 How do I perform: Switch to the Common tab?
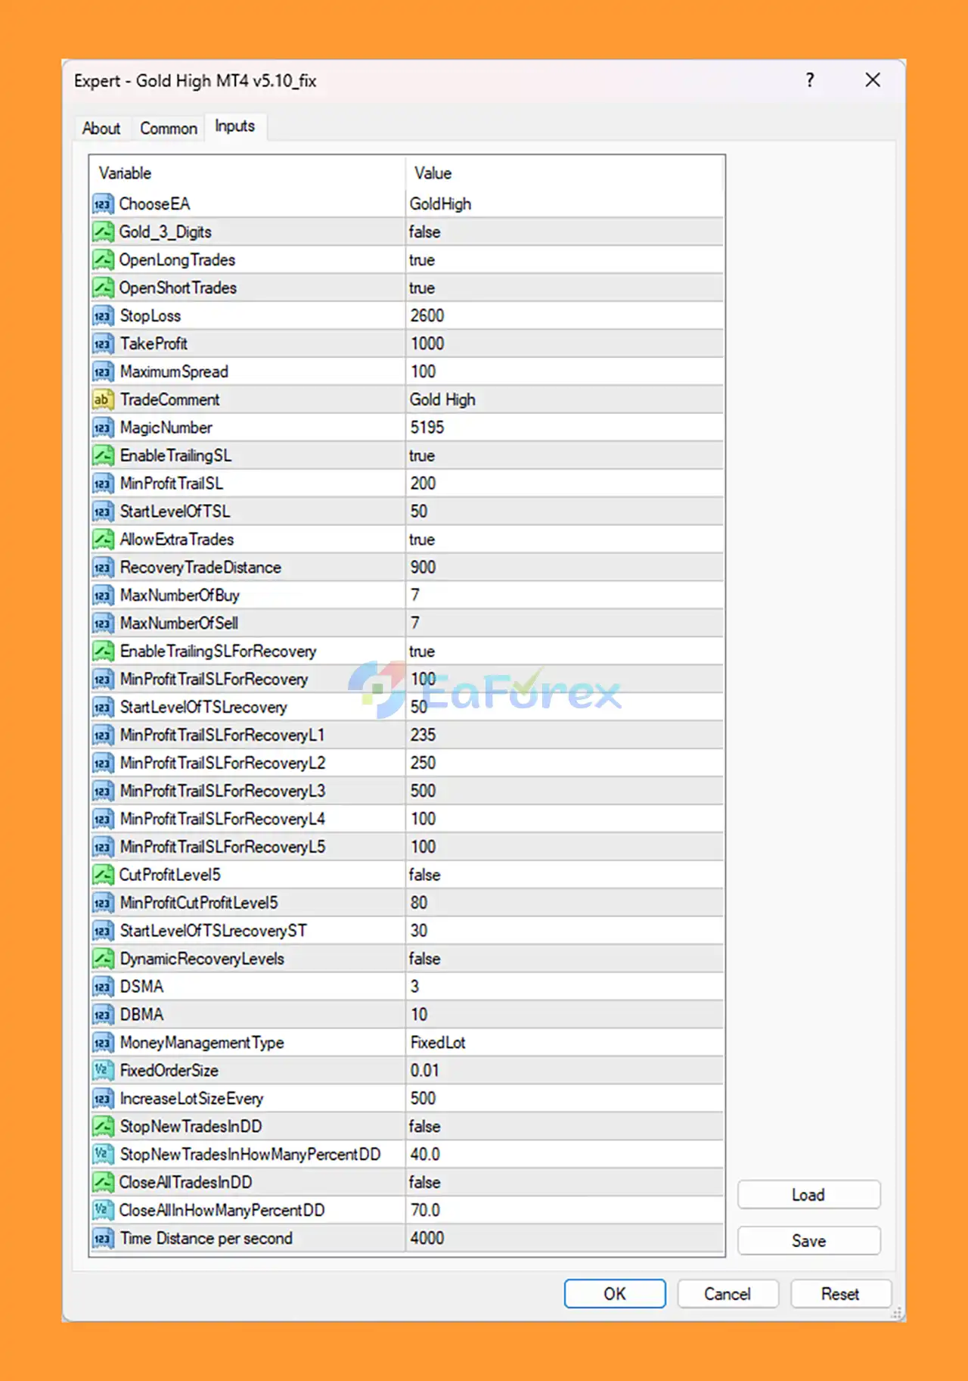169,129
